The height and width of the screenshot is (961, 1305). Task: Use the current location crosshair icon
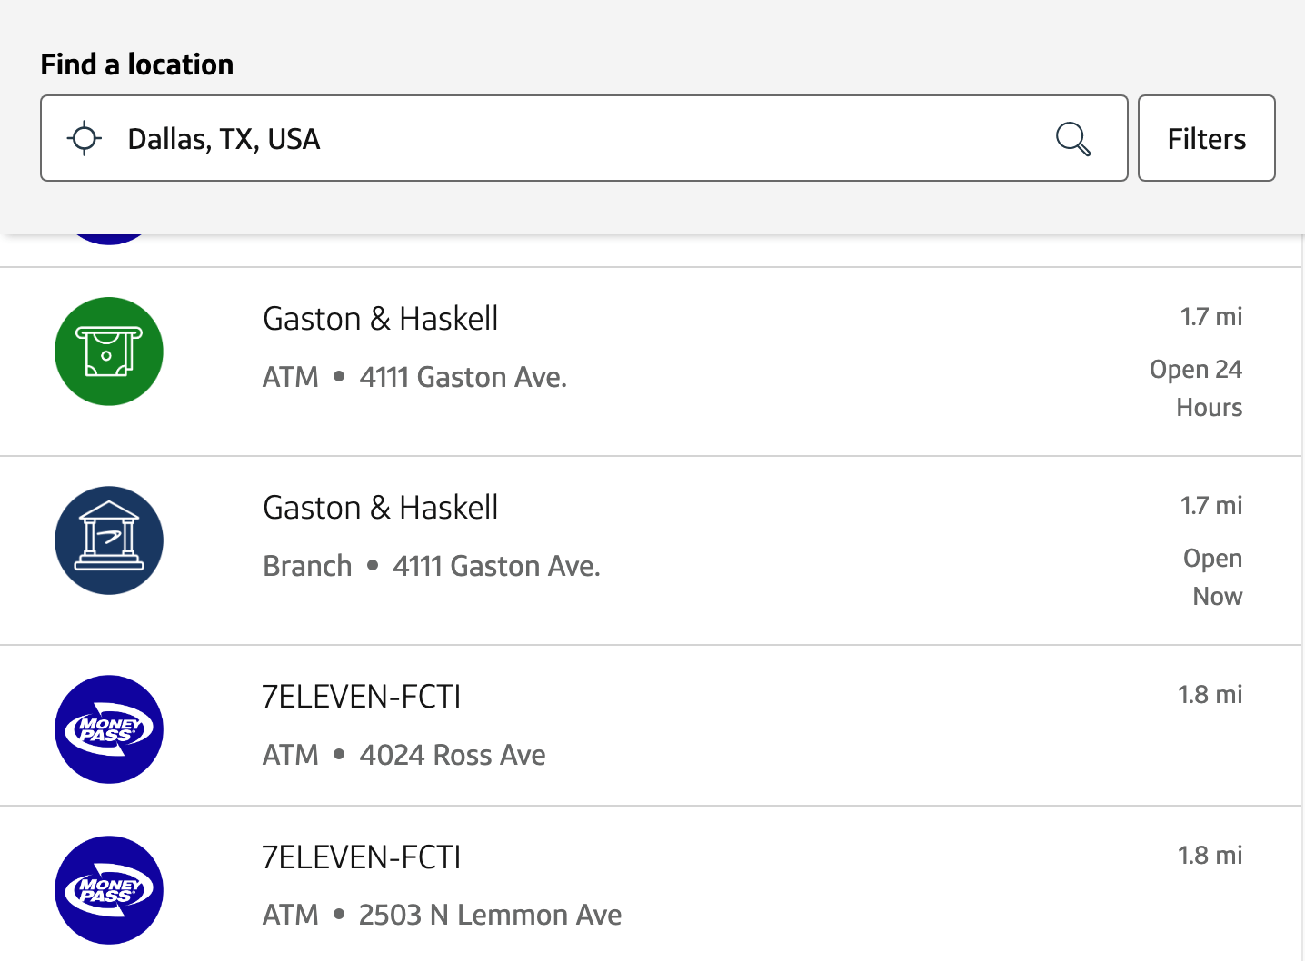85,138
